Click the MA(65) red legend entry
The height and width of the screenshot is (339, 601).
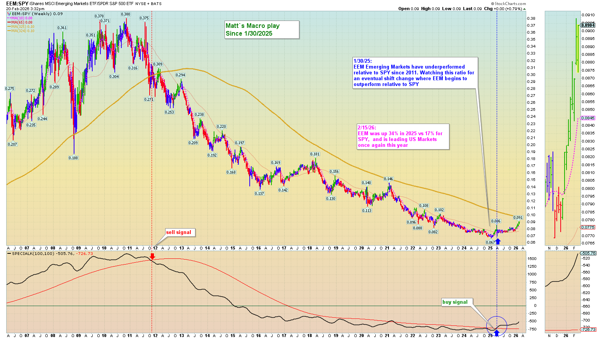click(x=22, y=22)
